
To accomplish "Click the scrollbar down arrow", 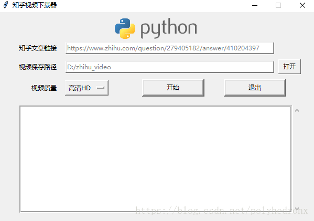I will (x=297, y=209).
